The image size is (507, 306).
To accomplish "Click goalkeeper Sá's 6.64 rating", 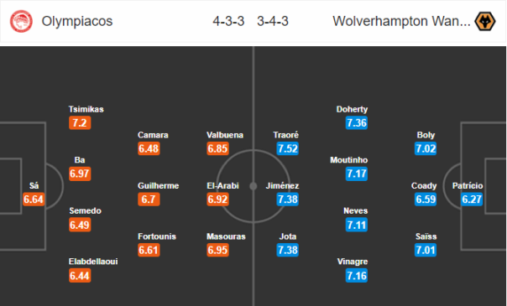I will pyautogui.click(x=34, y=200).
